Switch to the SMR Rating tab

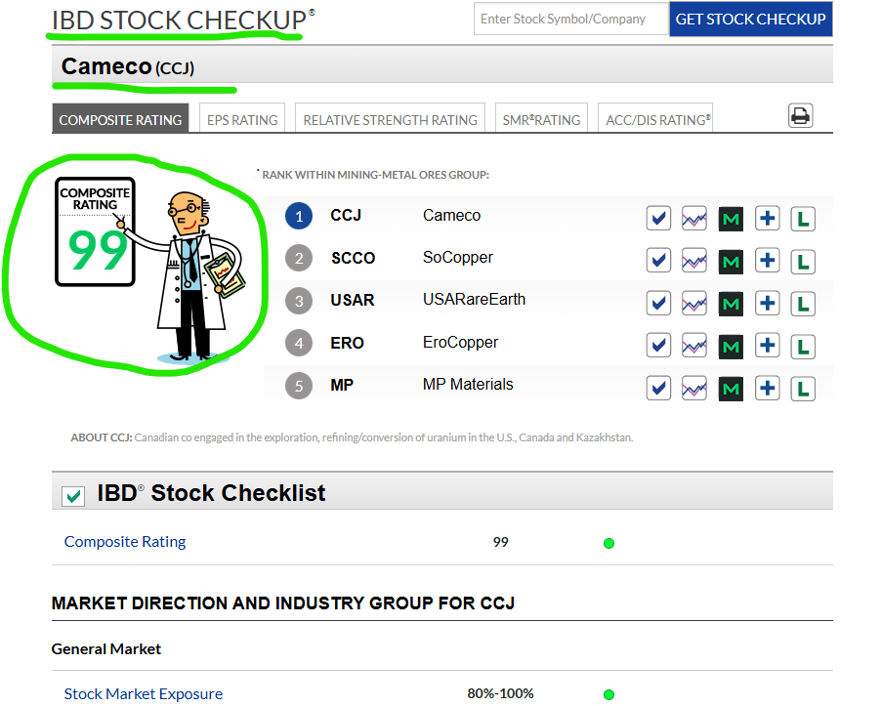click(541, 118)
